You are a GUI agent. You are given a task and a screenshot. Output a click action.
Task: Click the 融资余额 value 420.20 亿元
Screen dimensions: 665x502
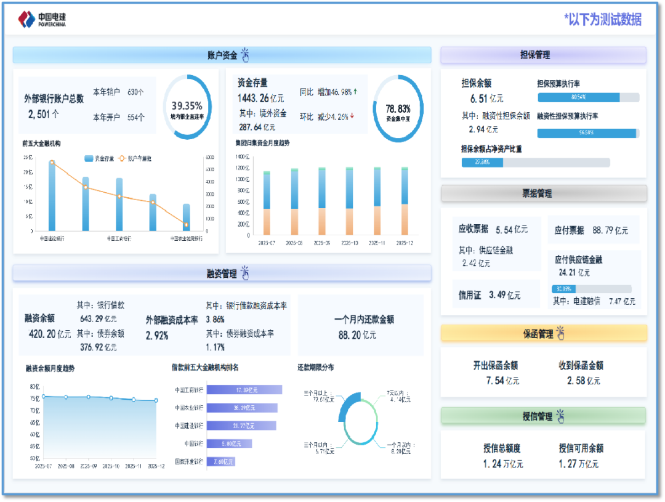pyautogui.click(x=50, y=334)
